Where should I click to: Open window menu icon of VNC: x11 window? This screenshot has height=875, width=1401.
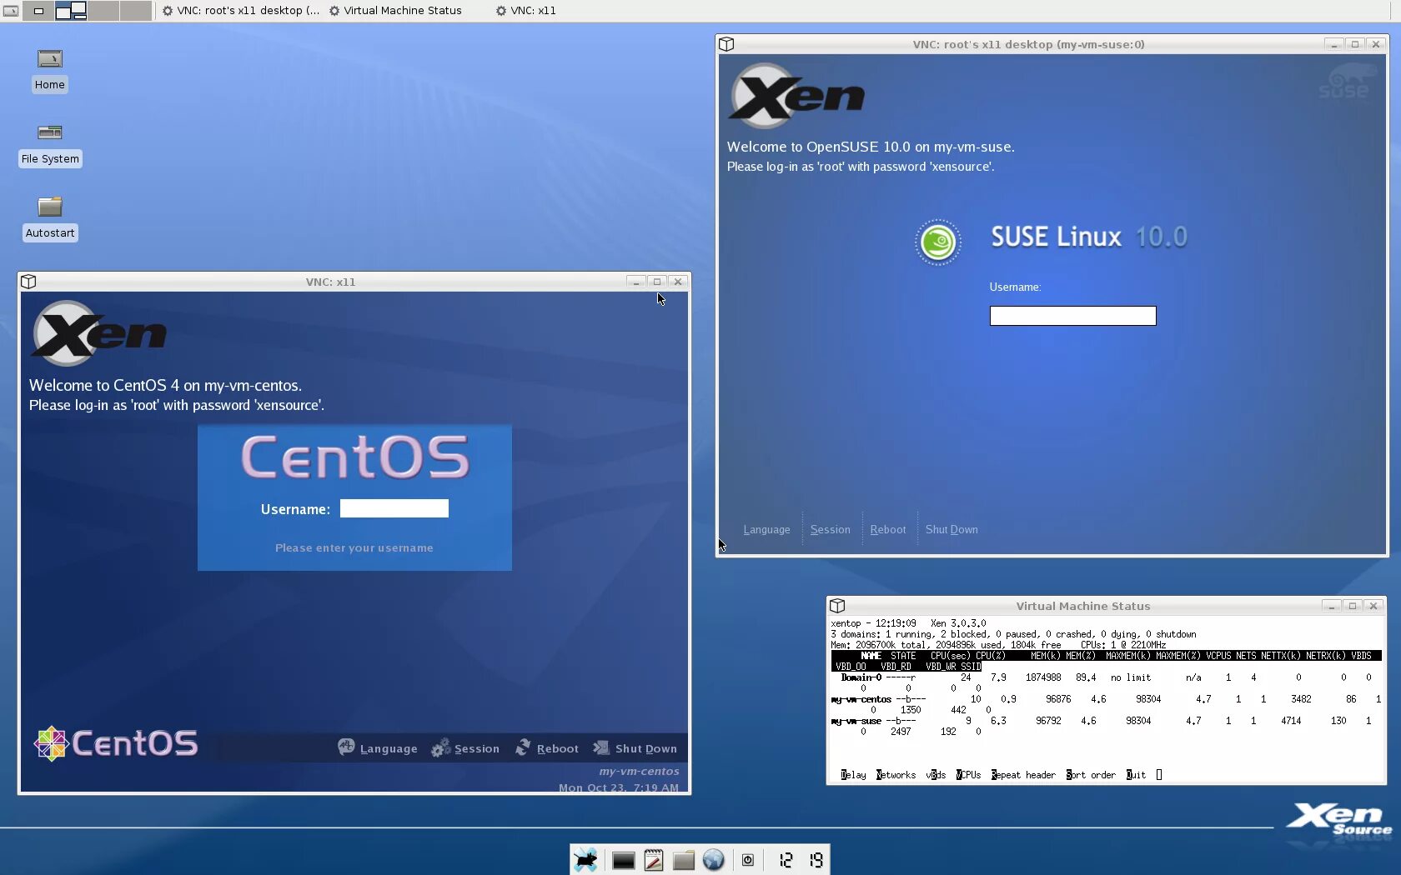pyautogui.click(x=28, y=282)
